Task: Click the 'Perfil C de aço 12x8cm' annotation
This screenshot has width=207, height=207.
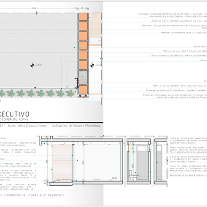Action: tap(185, 51)
